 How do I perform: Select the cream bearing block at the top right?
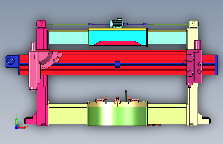[x=194, y=24]
